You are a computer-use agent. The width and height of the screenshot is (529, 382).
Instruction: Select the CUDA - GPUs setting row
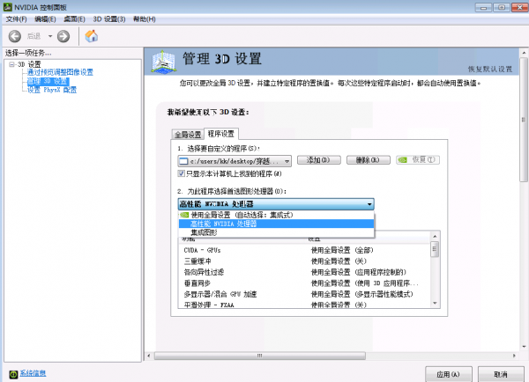304,250
